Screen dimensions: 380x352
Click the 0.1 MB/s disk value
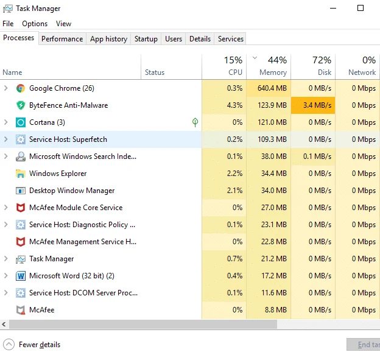click(x=317, y=157)
